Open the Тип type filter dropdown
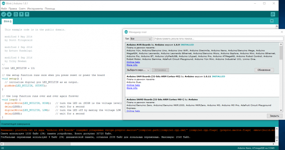Screen dimensions: 285x150 pos(141,38)
